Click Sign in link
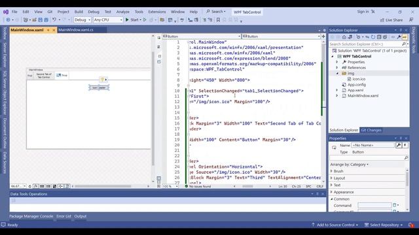This screenshot has width=419, height=235. tap(363, 12)
